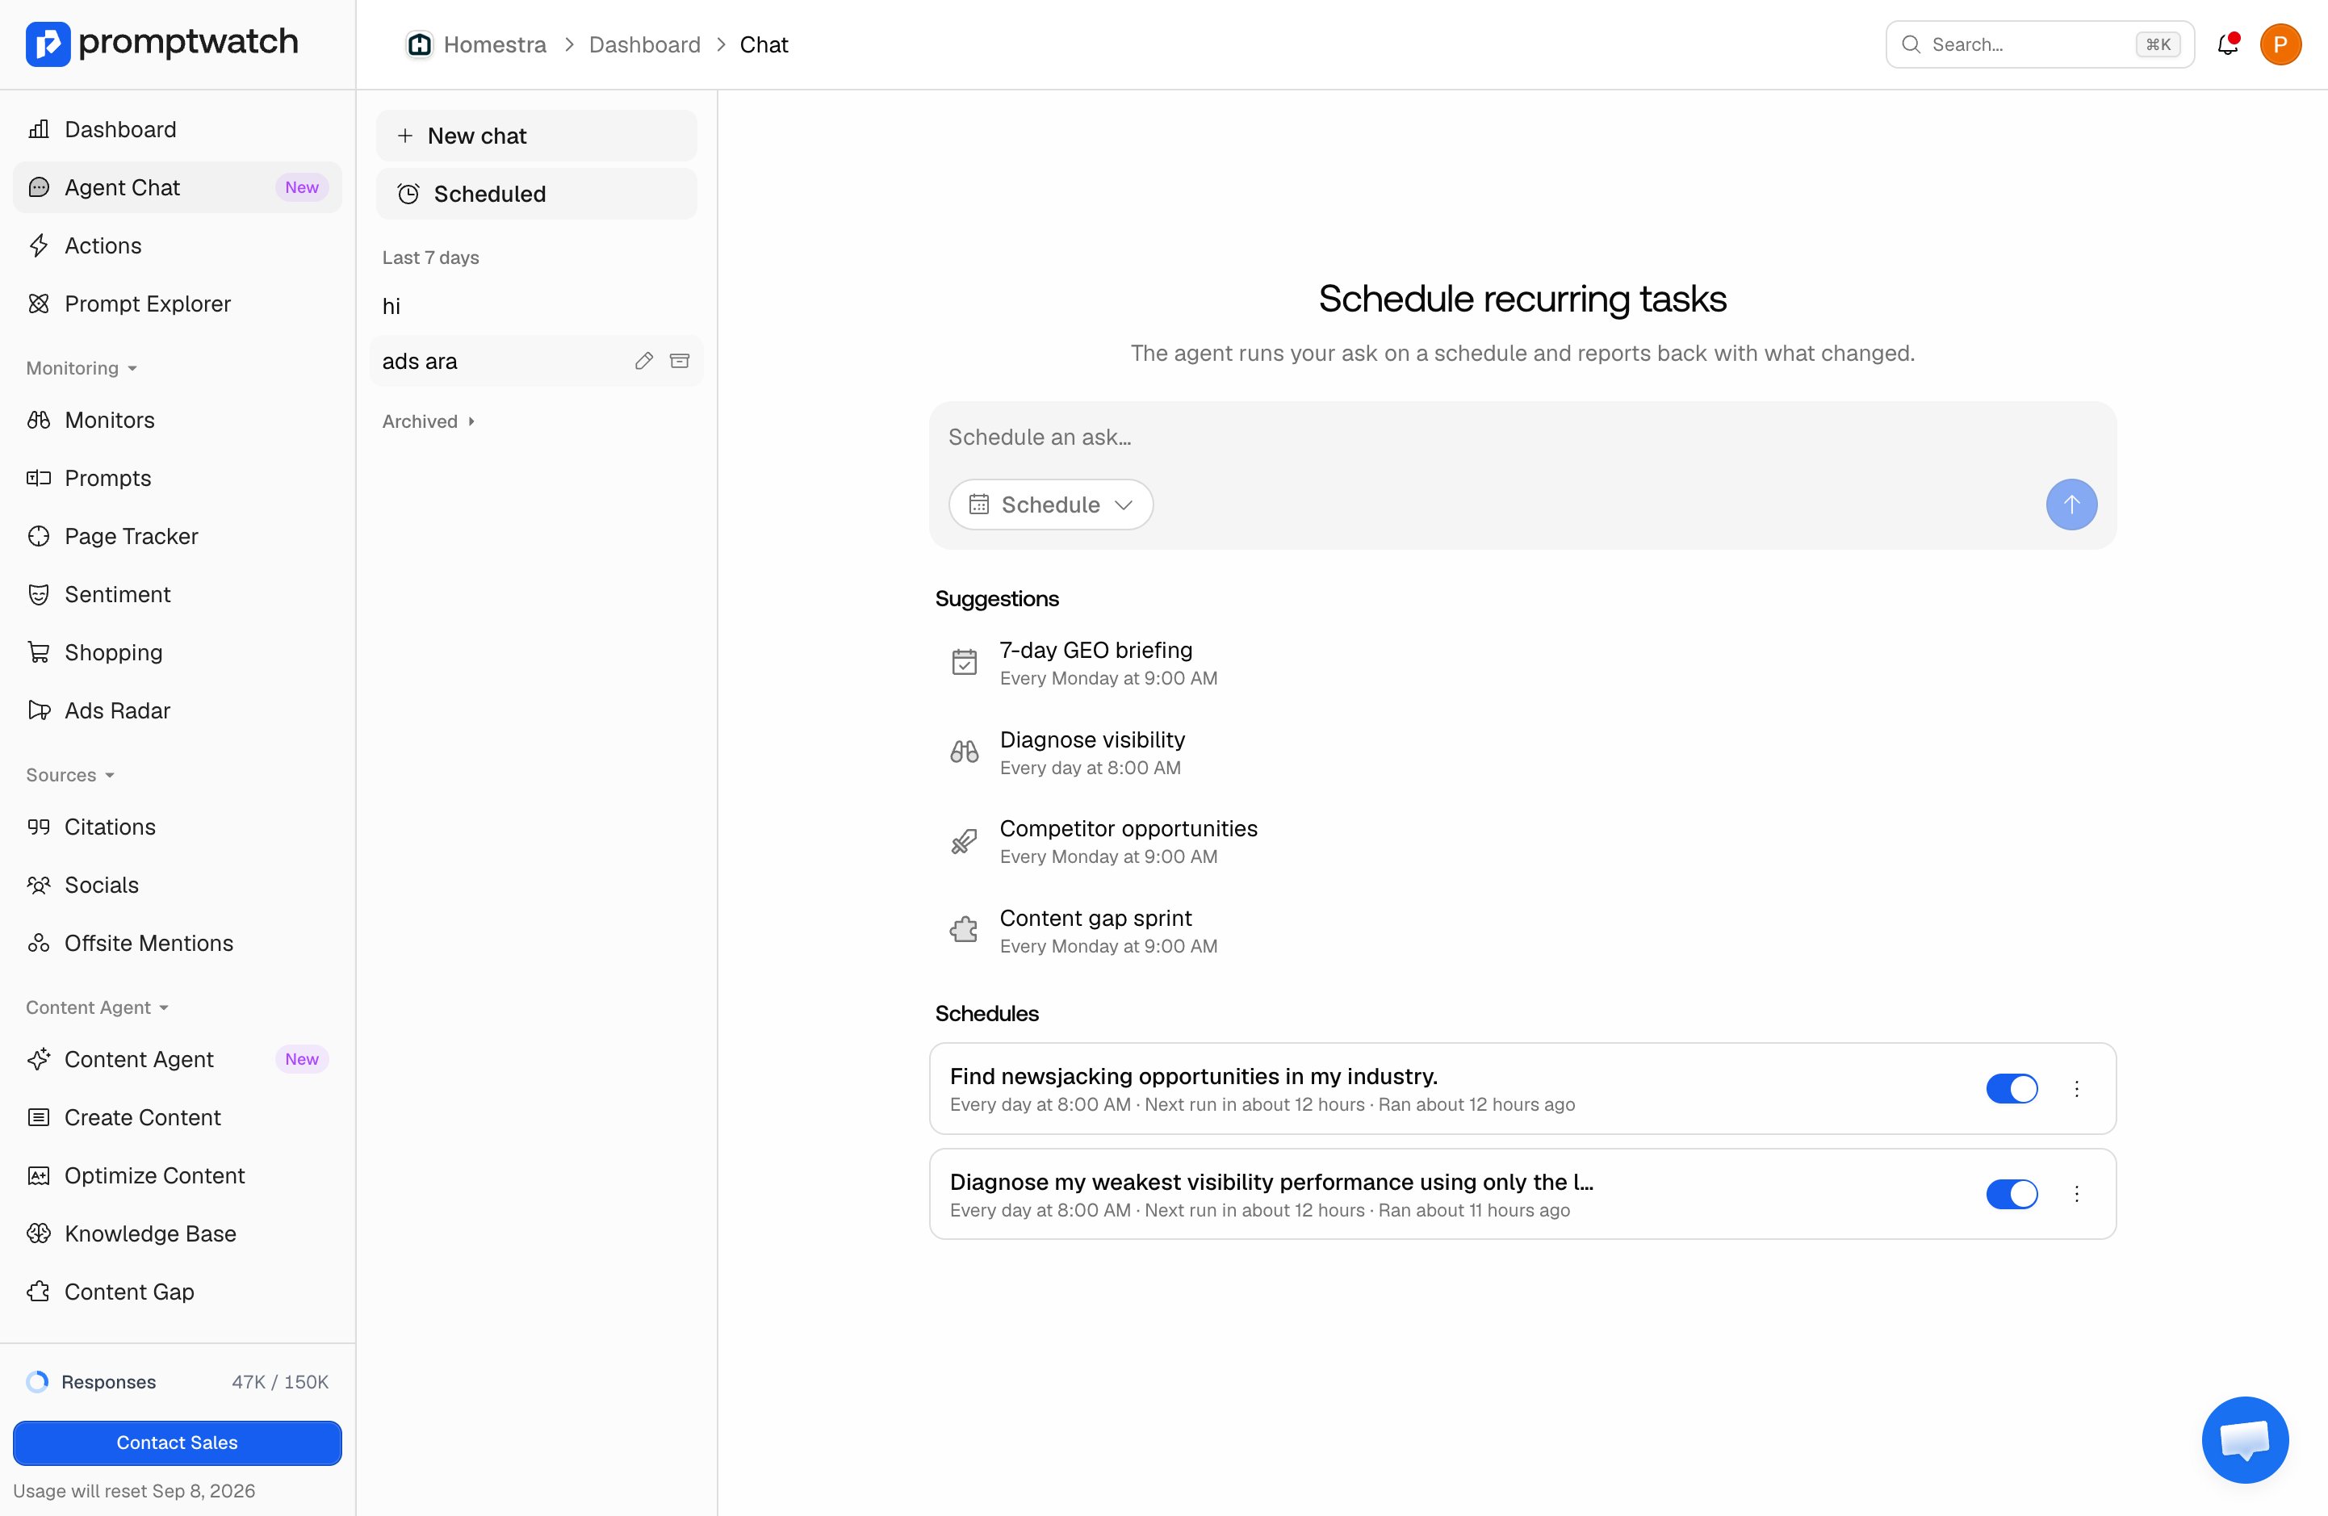Open the Schedule dropdown
Viewport: 2328px width, 1516px height.
pyautogui.click(x=1050, y=505)
